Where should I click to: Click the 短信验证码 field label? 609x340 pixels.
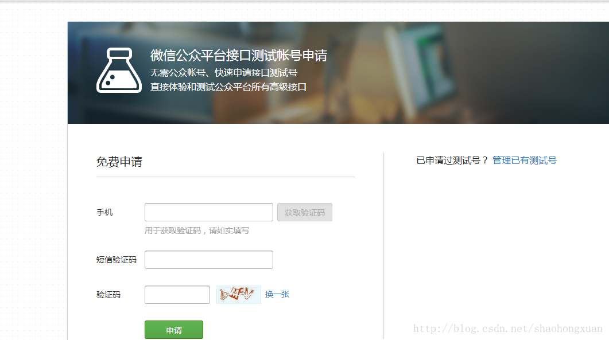coord(116,260)
